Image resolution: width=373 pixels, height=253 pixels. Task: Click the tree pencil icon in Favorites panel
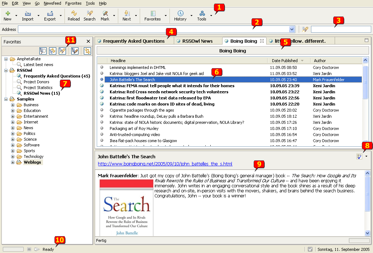point(75,51)
